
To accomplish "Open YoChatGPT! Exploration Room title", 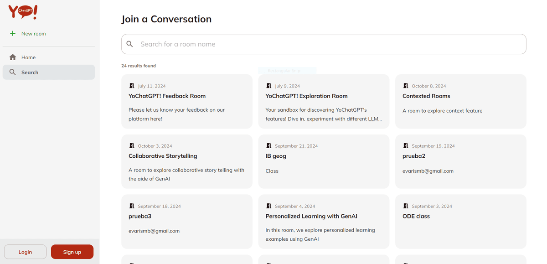I will [306, 96].
